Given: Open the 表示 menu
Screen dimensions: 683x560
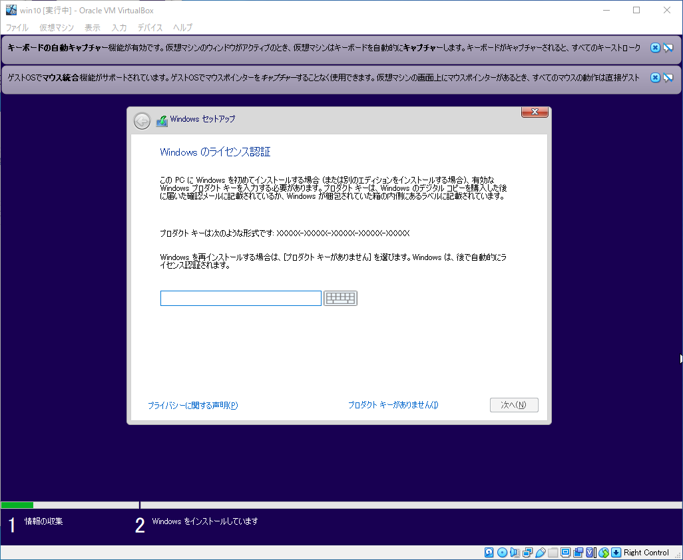Looking at the screenshot, I should [x=93, y=27].
